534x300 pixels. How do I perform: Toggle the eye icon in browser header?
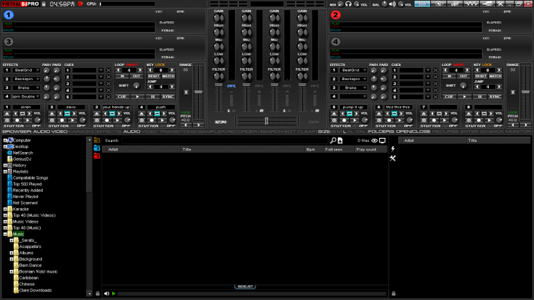pyautogui.click(x=374, y=141)
